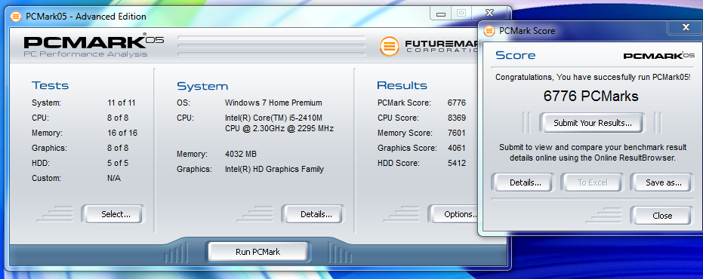The height and width of the screenshot is (279, 703).
Task: Click the PCMark05 logo in Score dialog
Action: [x=659, y=56]
